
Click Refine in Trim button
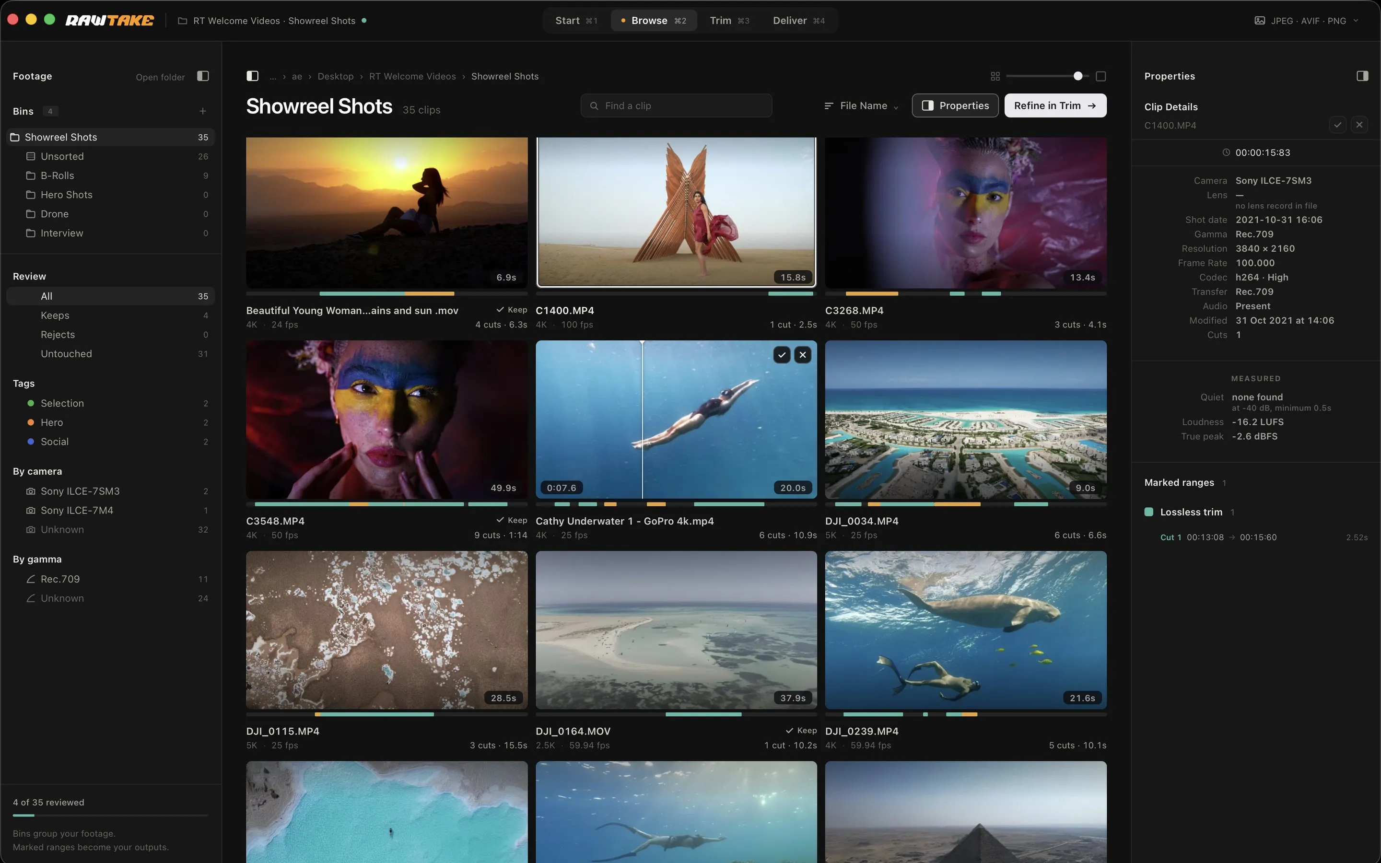[x=1055, y=105]
